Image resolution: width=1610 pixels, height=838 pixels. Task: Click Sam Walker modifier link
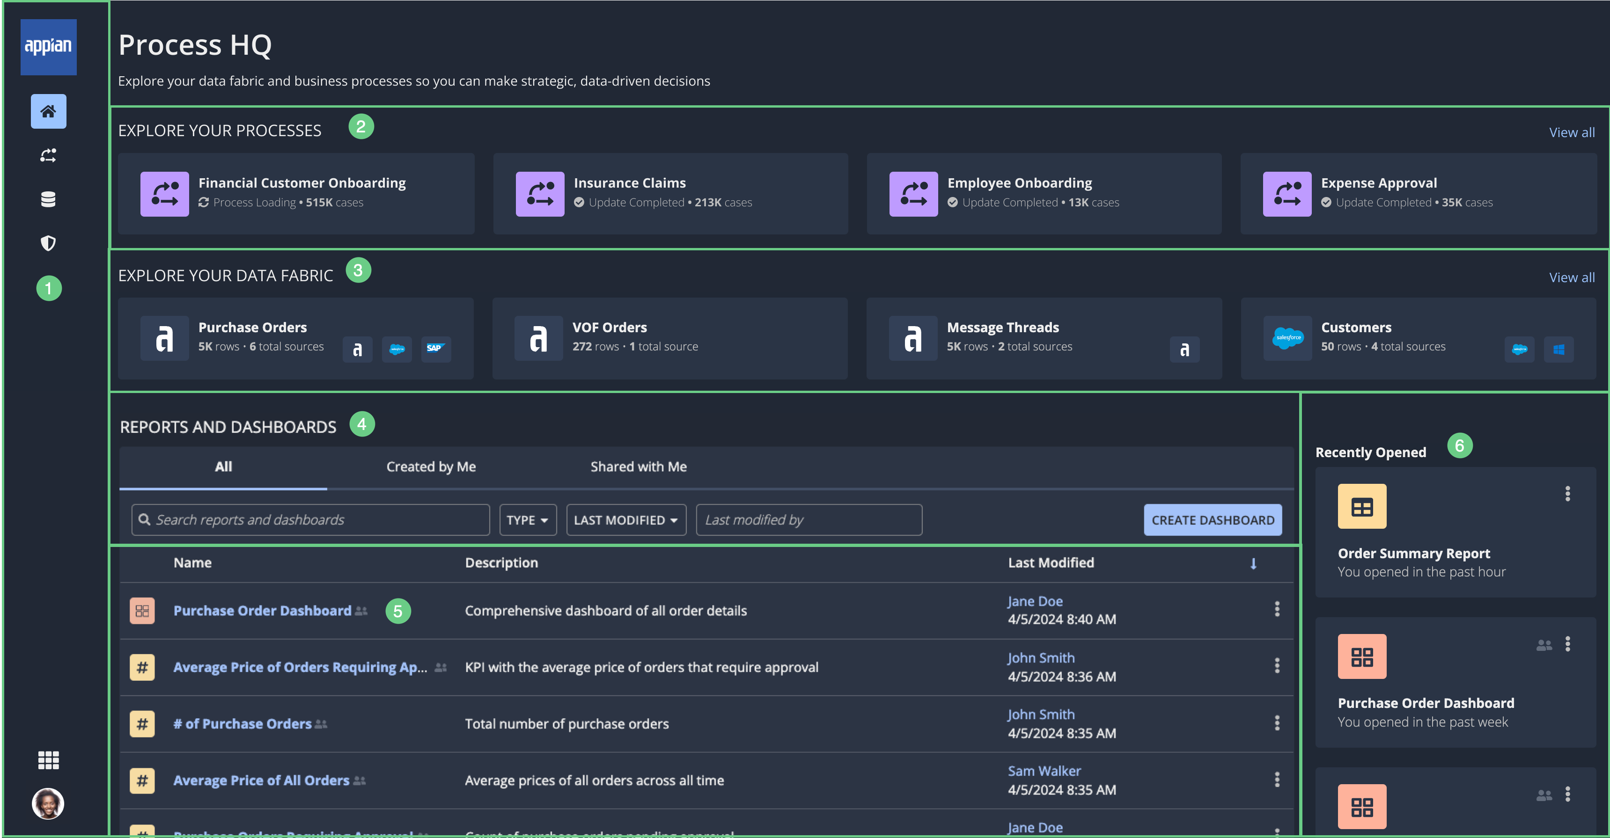1044,771
